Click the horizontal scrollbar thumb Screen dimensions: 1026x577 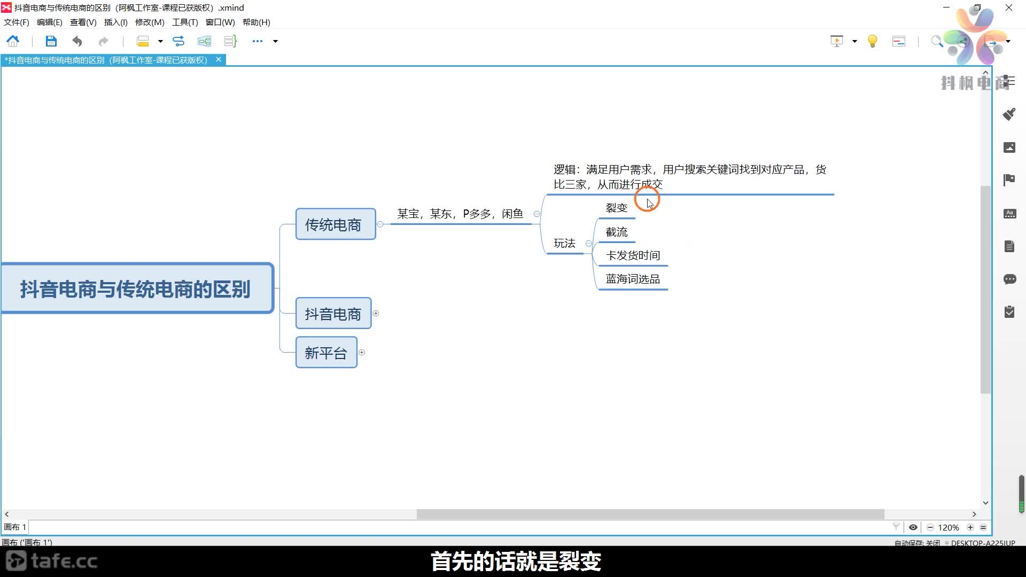click(x=650, y=514)
